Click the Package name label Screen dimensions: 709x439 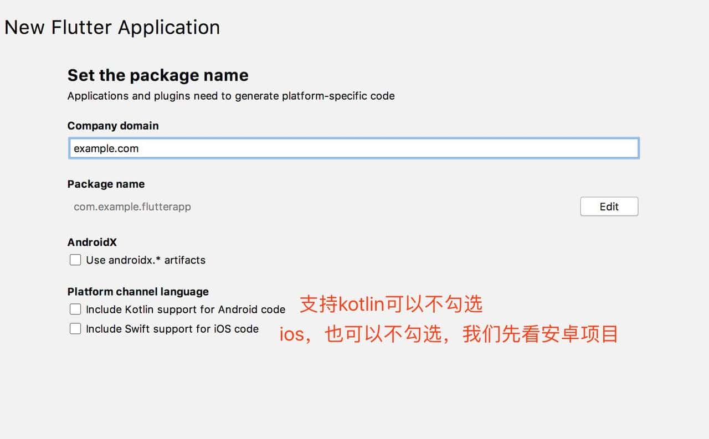point(106,184)
